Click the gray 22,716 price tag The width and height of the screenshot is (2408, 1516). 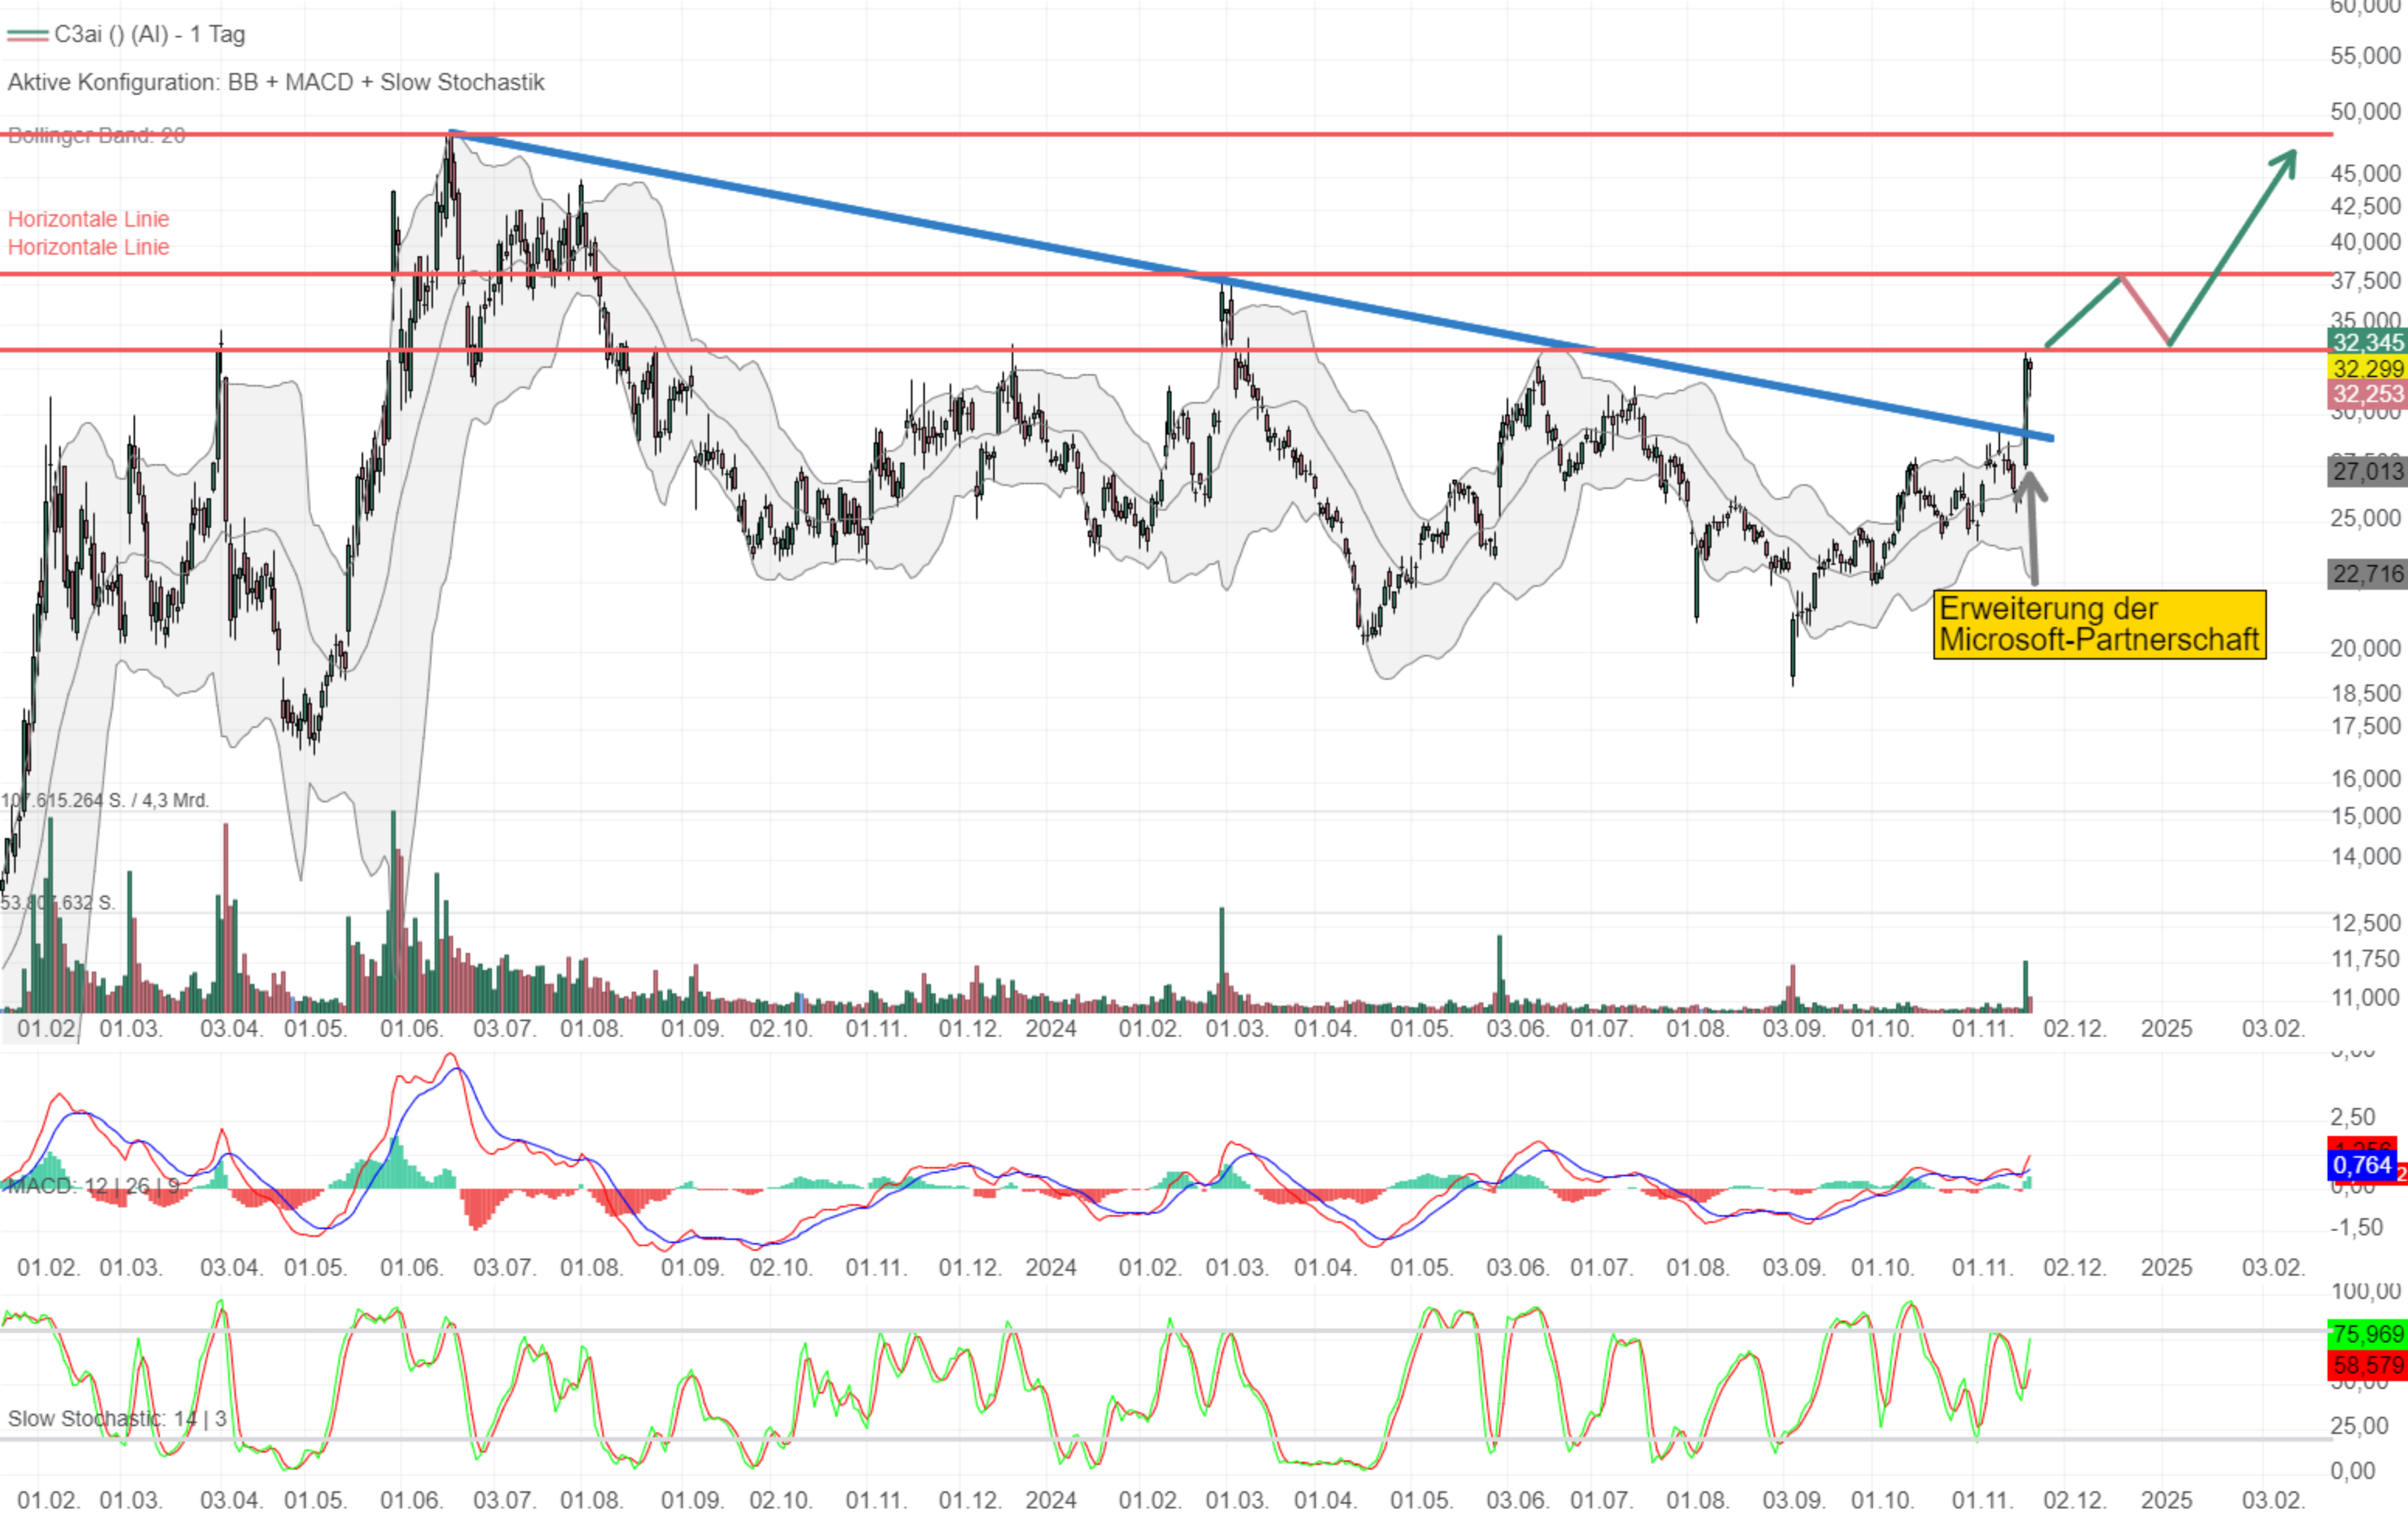coord(2367,574)
